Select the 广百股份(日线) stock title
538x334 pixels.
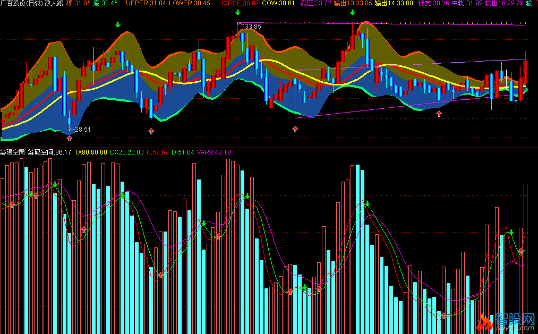[21, 4]
